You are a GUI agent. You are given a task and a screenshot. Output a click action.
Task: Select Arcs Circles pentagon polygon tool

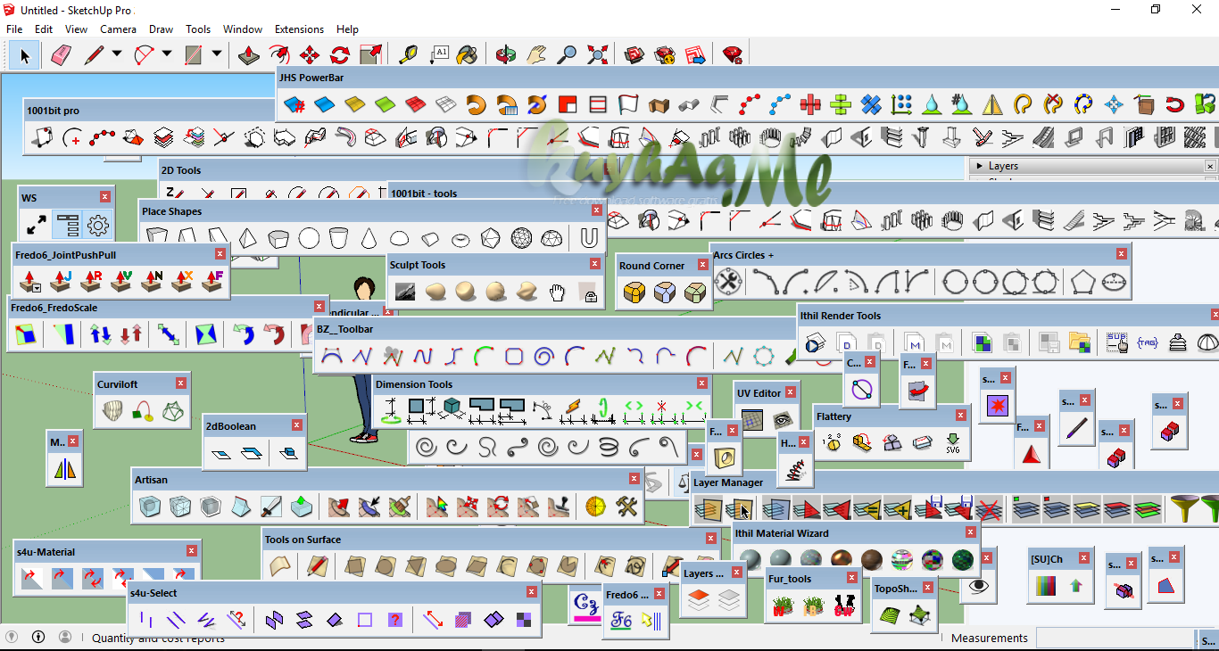click(x=1082, y=283)
